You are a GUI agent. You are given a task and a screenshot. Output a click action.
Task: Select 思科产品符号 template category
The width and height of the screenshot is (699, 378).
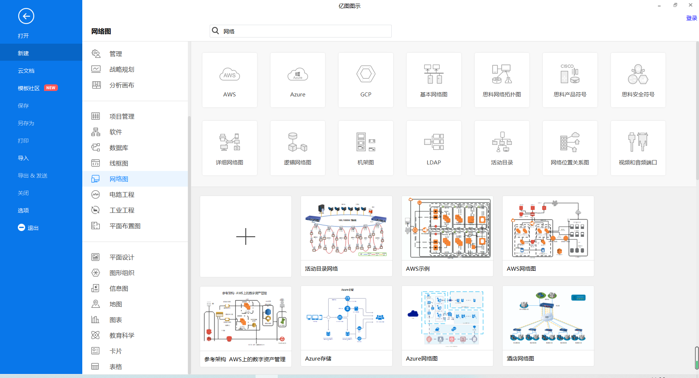click(570, 80)
